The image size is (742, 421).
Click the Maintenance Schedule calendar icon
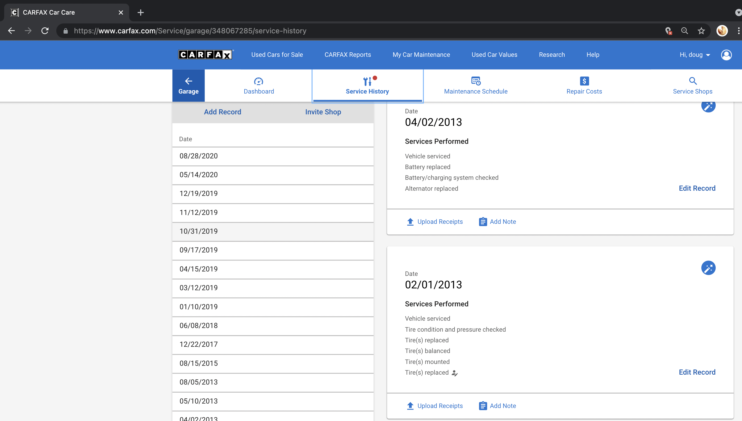click(x=476, y=81)
